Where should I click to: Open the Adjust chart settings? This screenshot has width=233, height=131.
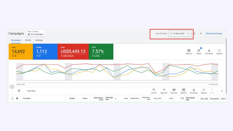click(199, 52)
